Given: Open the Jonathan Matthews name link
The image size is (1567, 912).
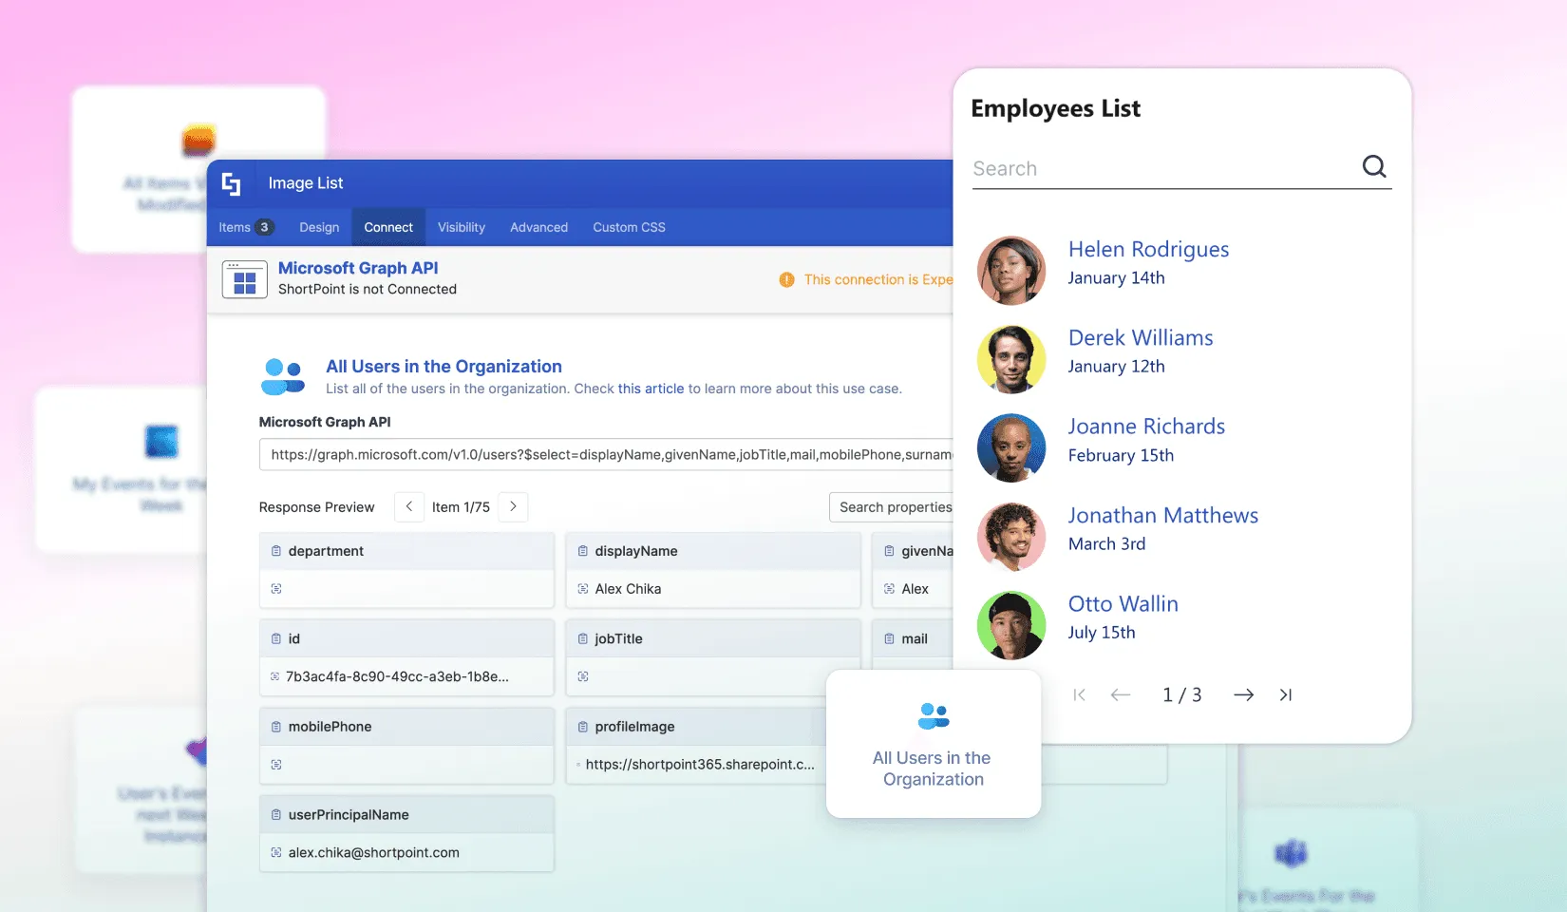Looking at the screenshot, I should 1163,515.
